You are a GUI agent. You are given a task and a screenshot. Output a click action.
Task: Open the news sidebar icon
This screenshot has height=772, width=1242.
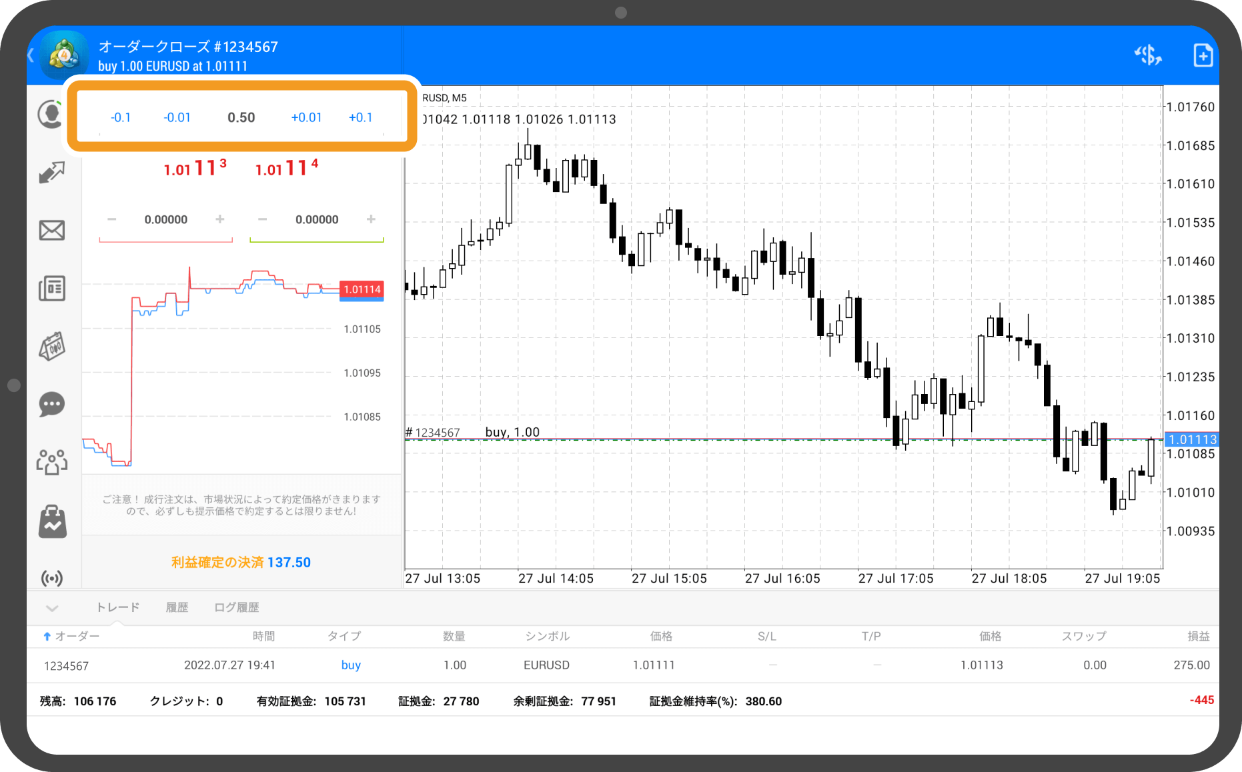point(51,289)
